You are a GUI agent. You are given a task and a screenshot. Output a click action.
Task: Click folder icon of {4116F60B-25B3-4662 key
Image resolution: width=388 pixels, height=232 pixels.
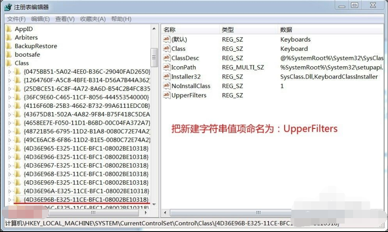(17, 106)
